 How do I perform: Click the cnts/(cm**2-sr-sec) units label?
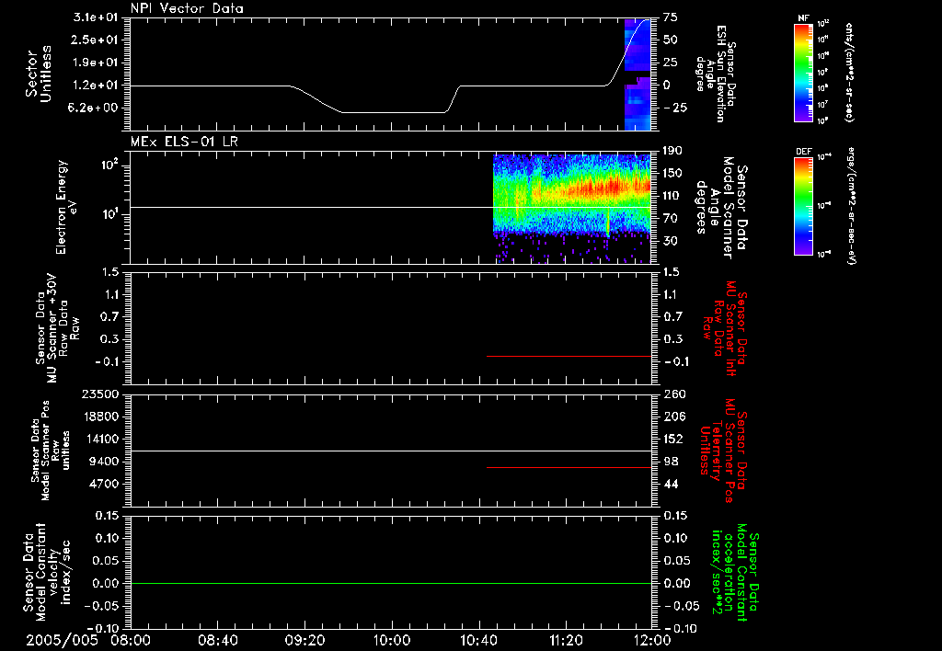[848, 73]
